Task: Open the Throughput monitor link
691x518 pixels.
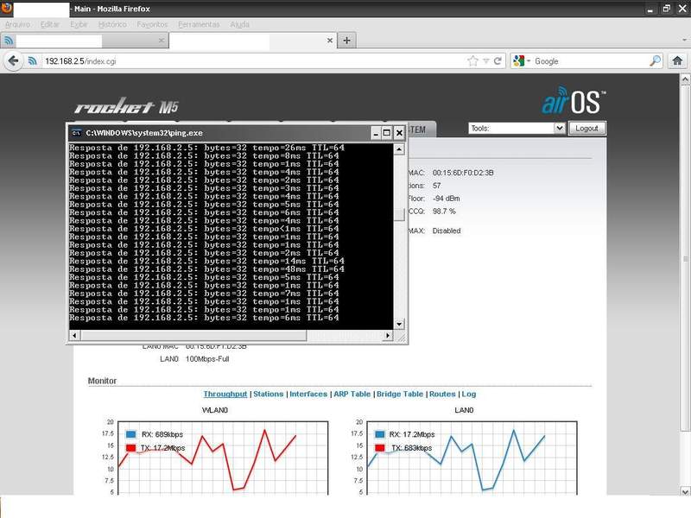Action: 225,394
